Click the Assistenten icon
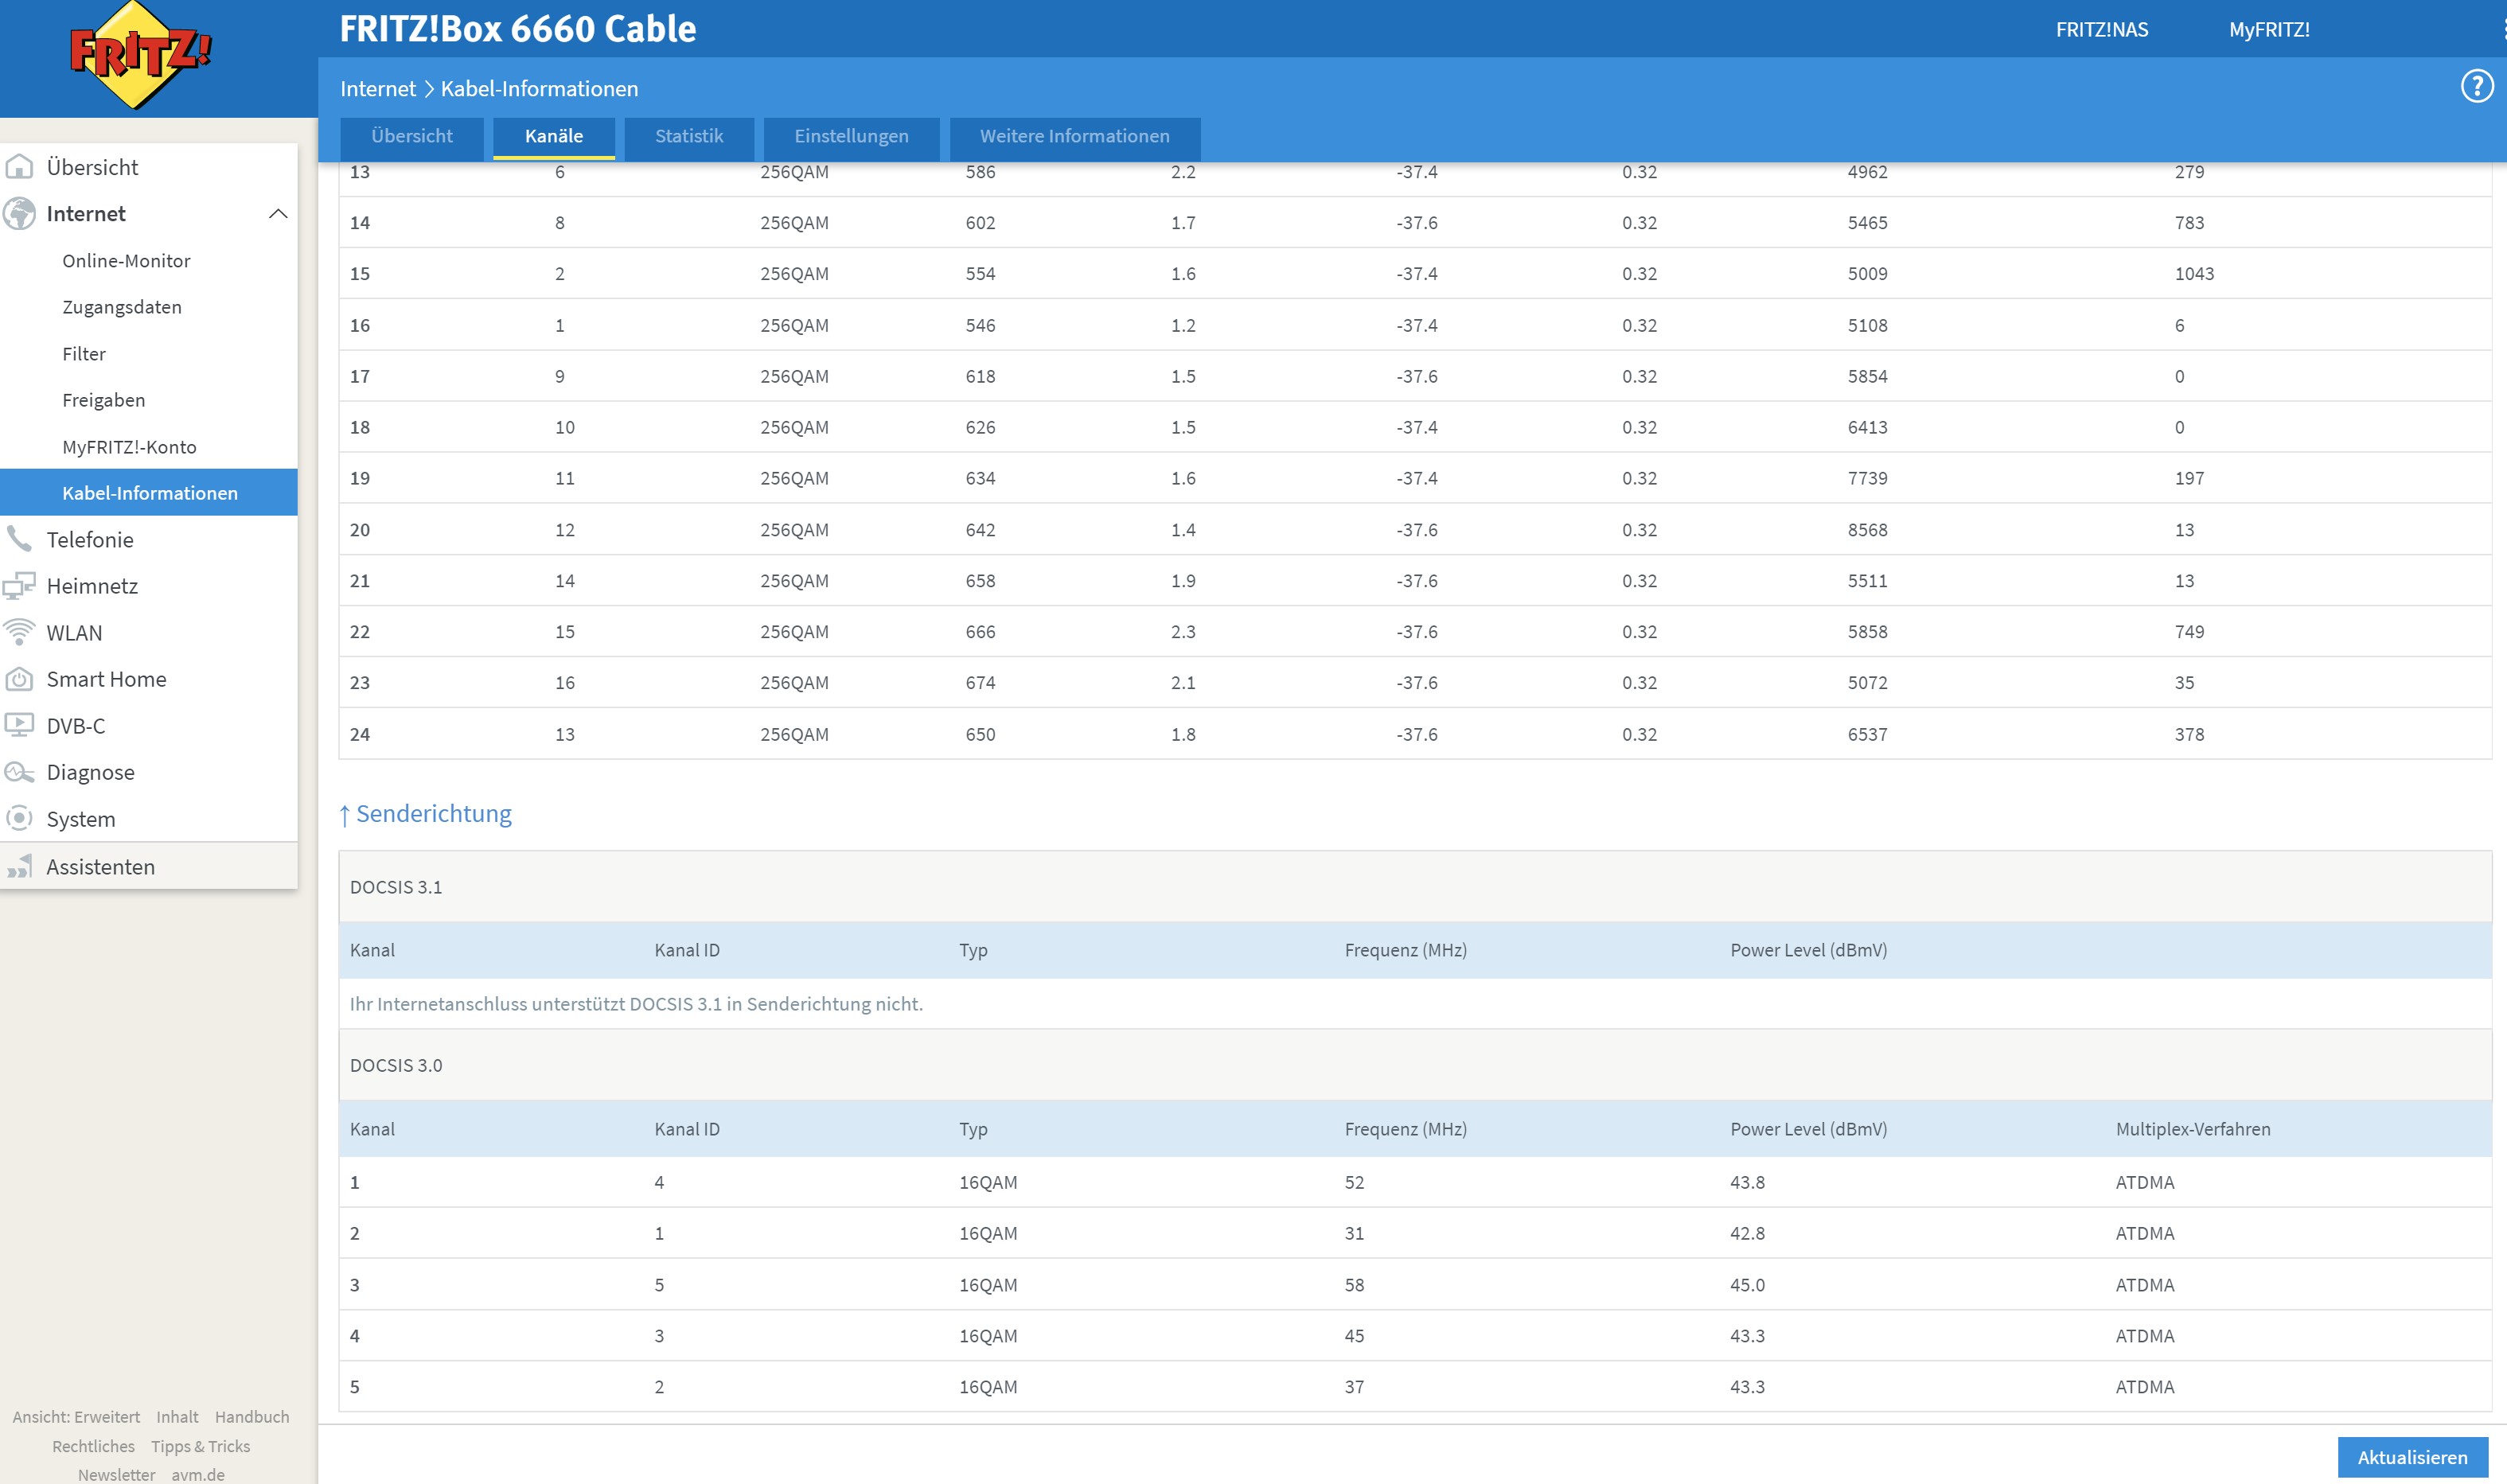The width and height of the screenshot is (2507, 1484). pyautogui.click(x=19, y=866)
